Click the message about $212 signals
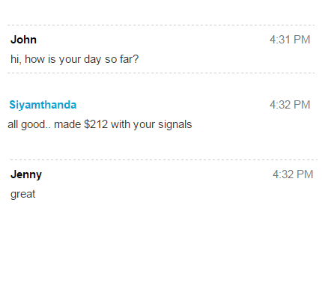This screenshot has width=322, height=286. pos(100,124)
